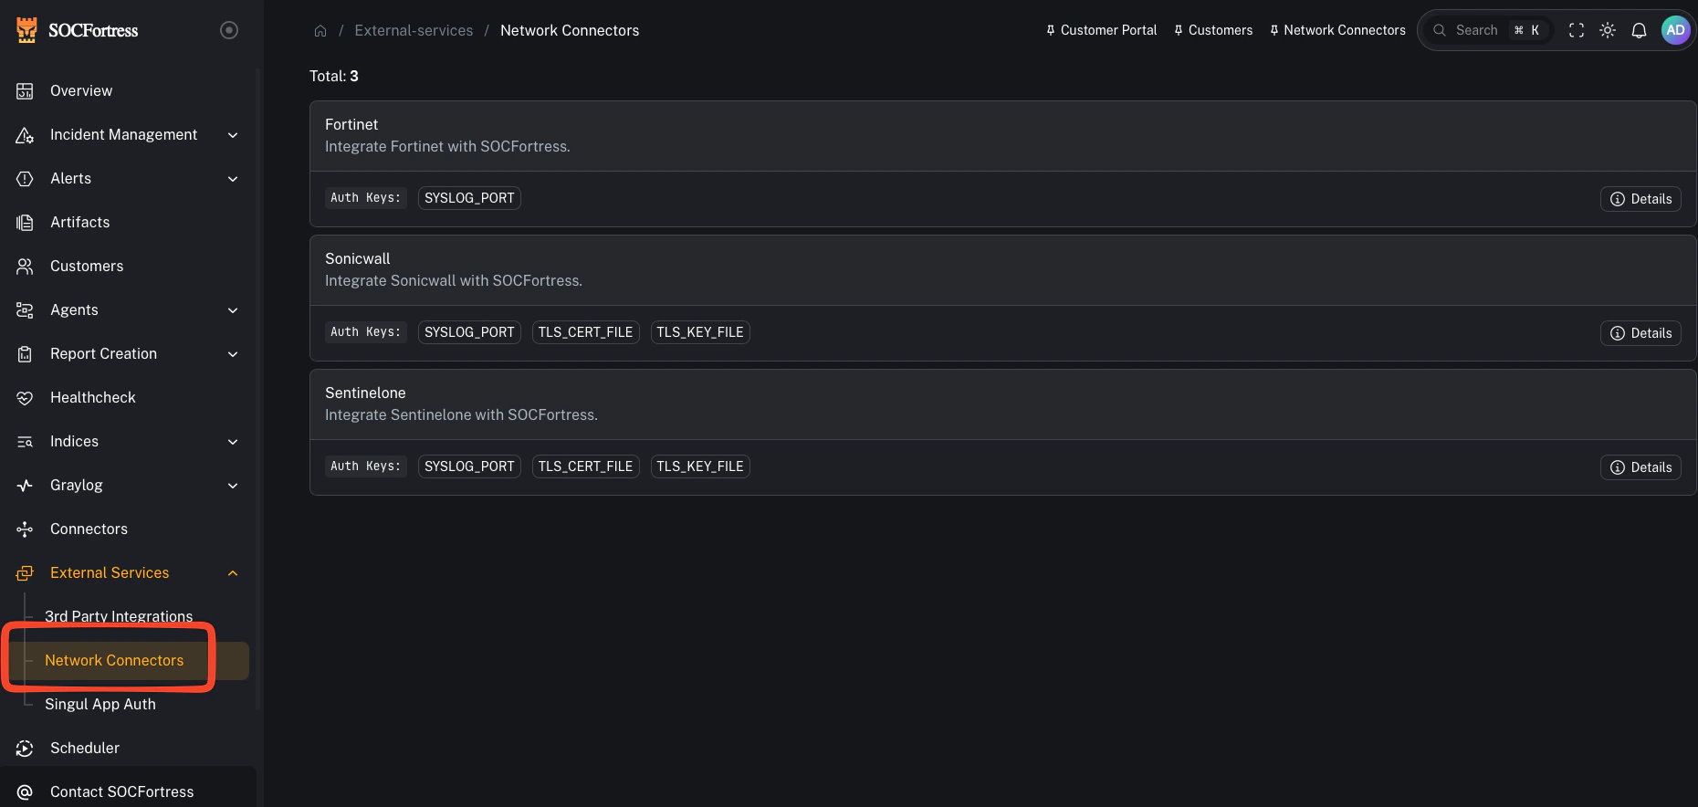Viewport: 1698px width, 807px height.
Task: Click the Alerts shield icon
Action: coord(25,179)
